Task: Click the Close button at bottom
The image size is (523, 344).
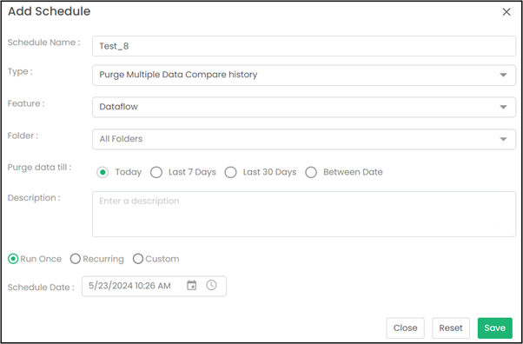Action: coord(405,328)
